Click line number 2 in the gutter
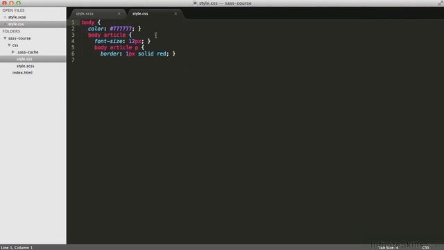Image resolution: width=444 pixels, height=250 pixels. pyautogui.click(x=73, y=28)
